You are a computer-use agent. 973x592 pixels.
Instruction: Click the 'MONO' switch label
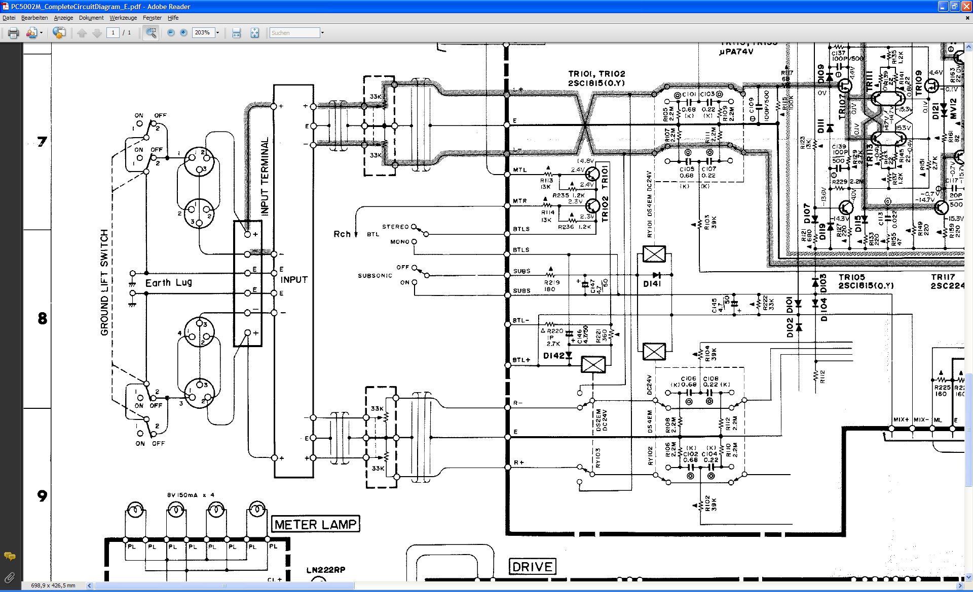[400, 242]
